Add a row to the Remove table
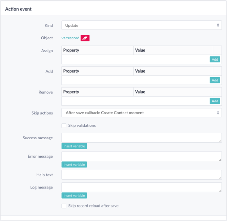The width and height of the screenshot is (227, 221). 215,101
